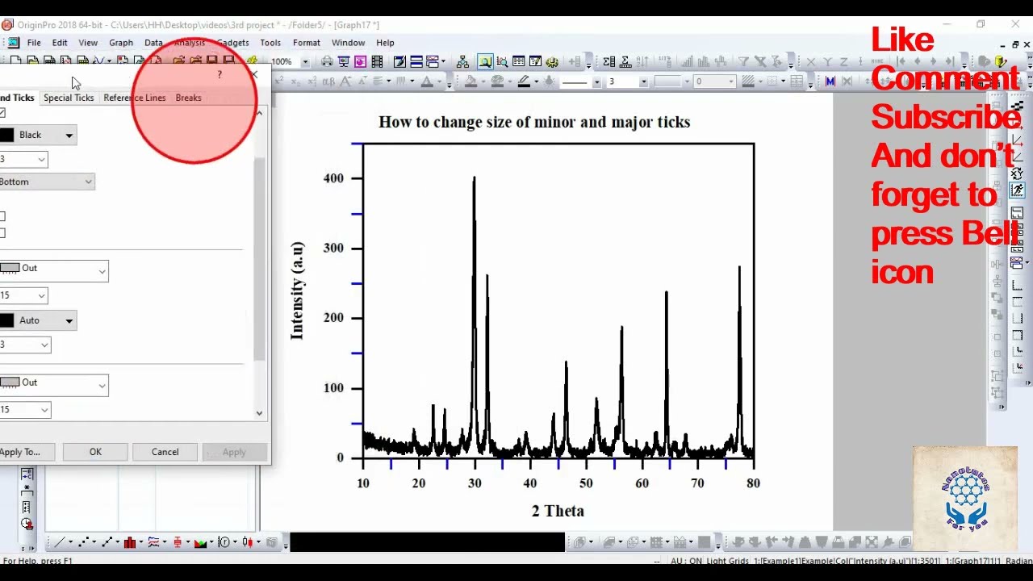Click the 2 Theta axis title
Viewport: 1033px width, 581px height.
(558, 511)
